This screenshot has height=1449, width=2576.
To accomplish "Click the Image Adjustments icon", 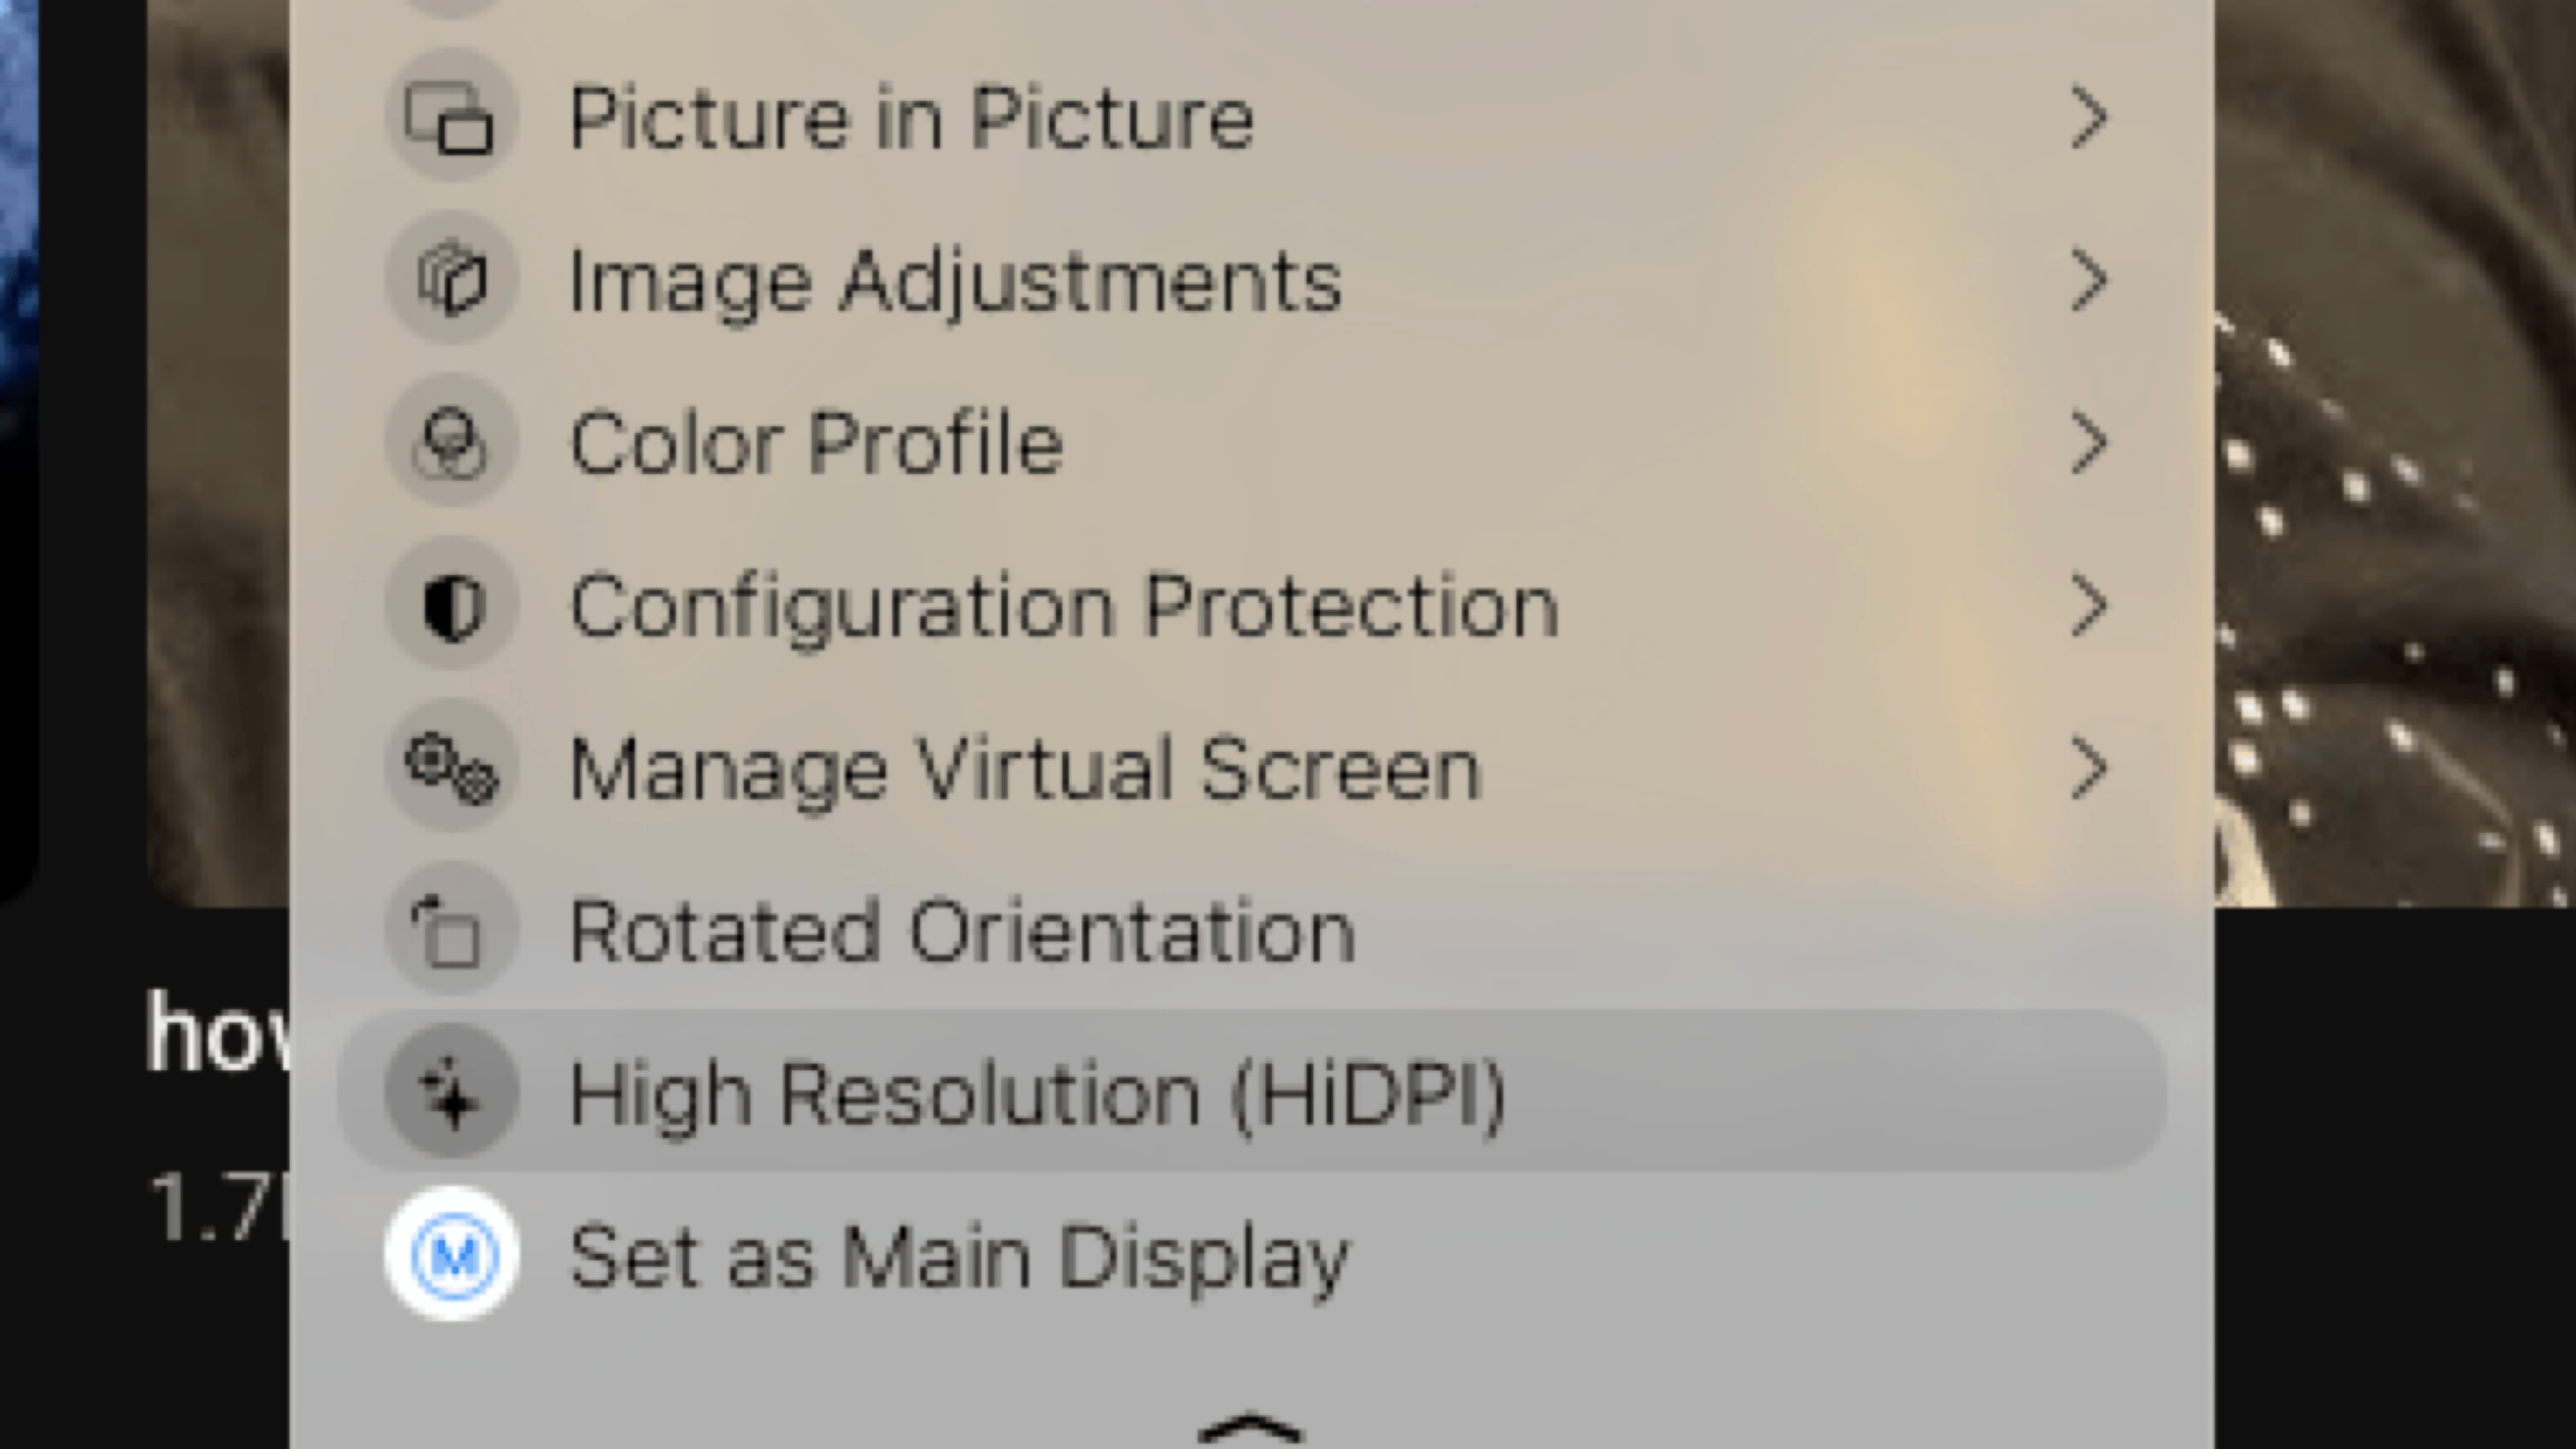I will 451,280.
